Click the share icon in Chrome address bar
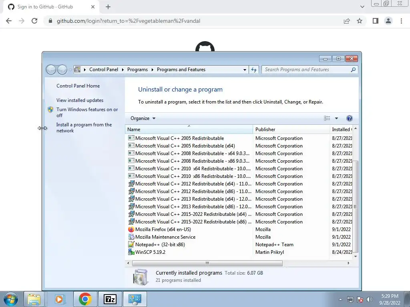 pyautogui.click(x=347, y=21)
